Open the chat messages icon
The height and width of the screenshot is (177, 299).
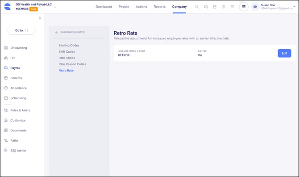pyautogui.click(x=206, y=7)
